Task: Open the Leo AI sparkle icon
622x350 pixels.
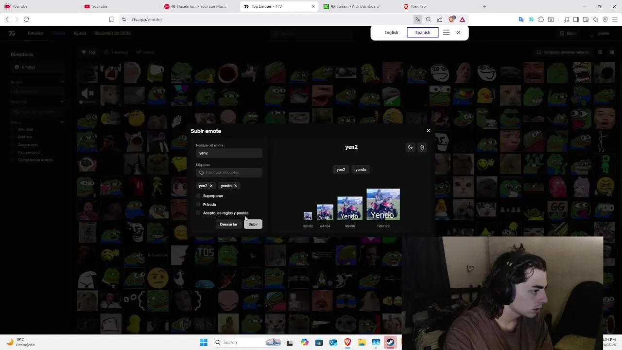Action: pyautogui.click(x=595, y=19)
